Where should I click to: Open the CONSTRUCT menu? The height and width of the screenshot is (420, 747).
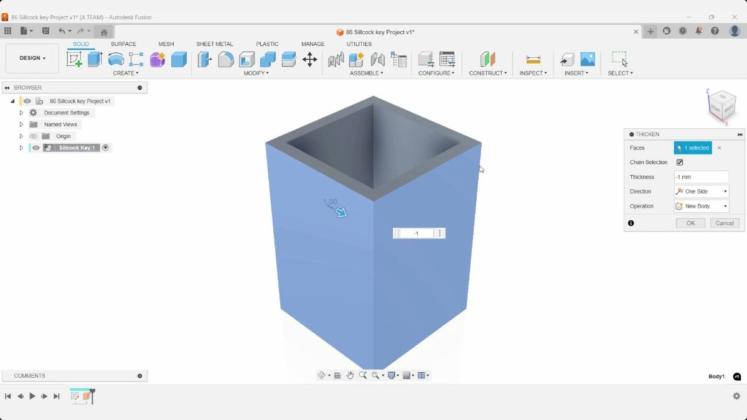pyautogui.click(x=488, y=73)
